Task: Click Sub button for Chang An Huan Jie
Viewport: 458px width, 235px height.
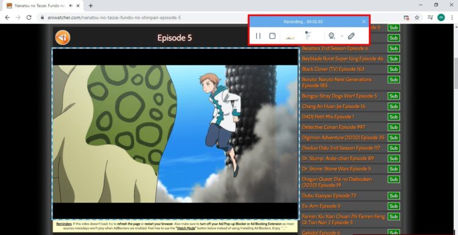Action: click(x=393, y=106)
